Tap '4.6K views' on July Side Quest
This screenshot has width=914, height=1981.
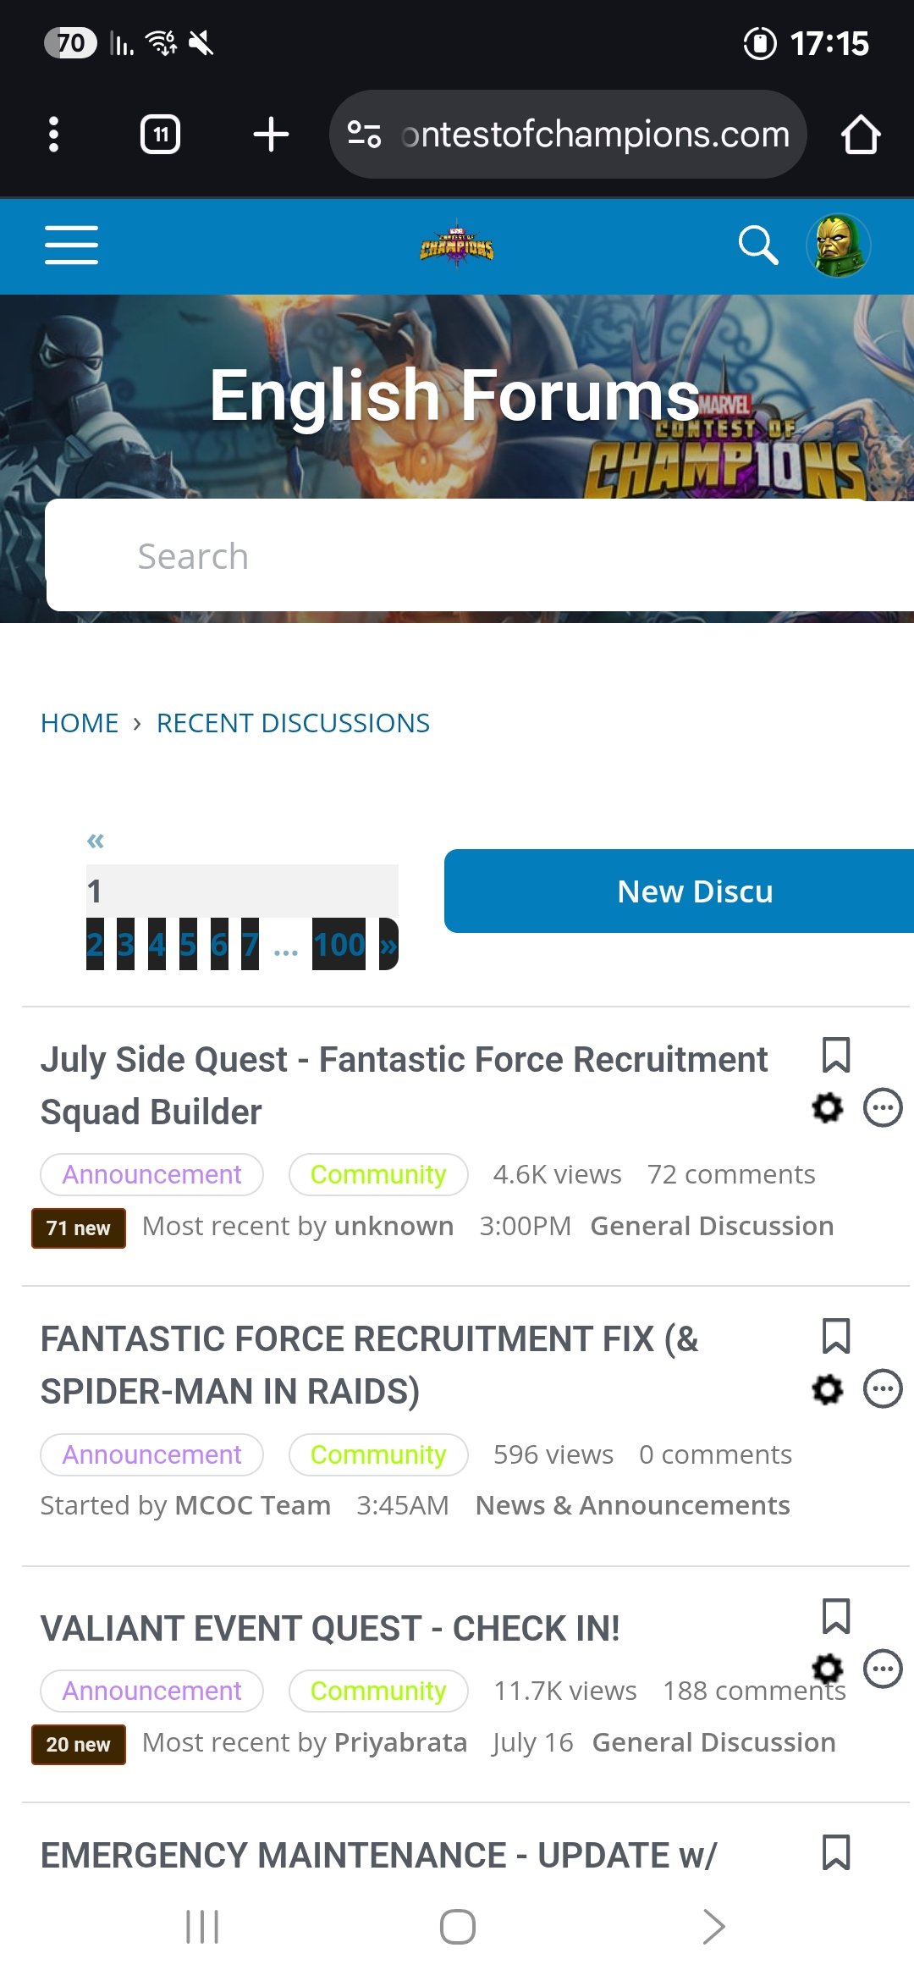[x=557, y=1174]
